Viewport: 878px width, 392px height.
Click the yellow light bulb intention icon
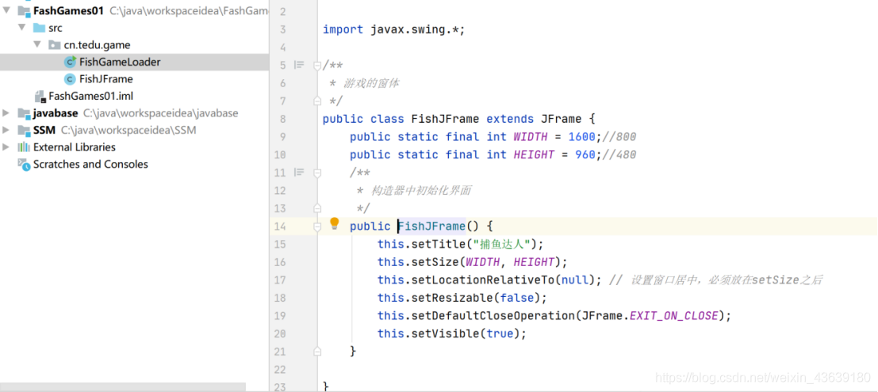coord(334,224)
